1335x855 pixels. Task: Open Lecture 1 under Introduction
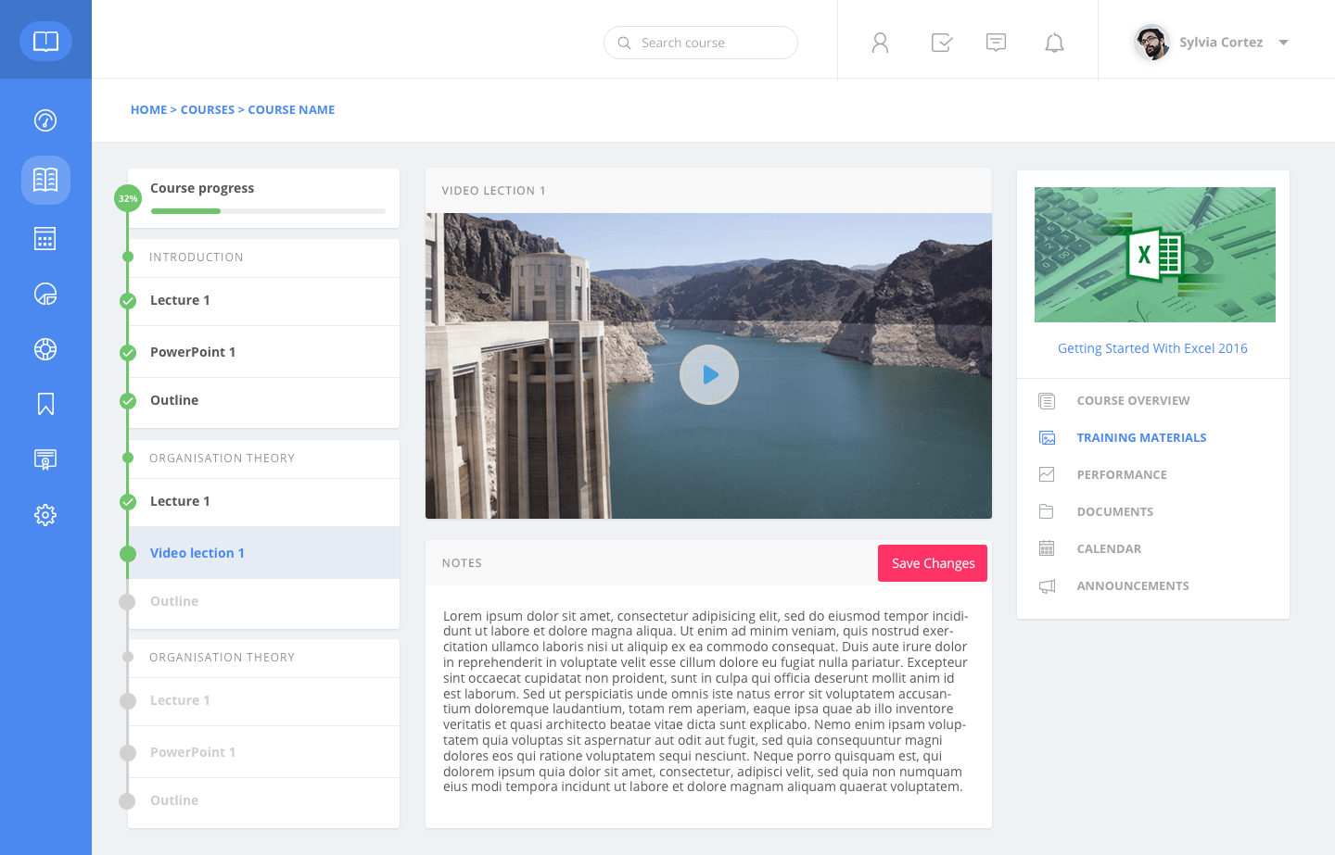coord(264,301)
